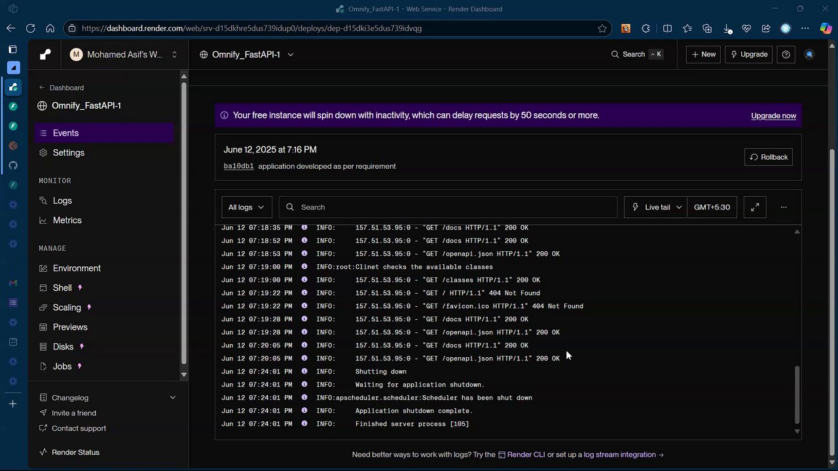Open the browser favorites list icon
838x471 pixels.
click(x=687, y=28)
